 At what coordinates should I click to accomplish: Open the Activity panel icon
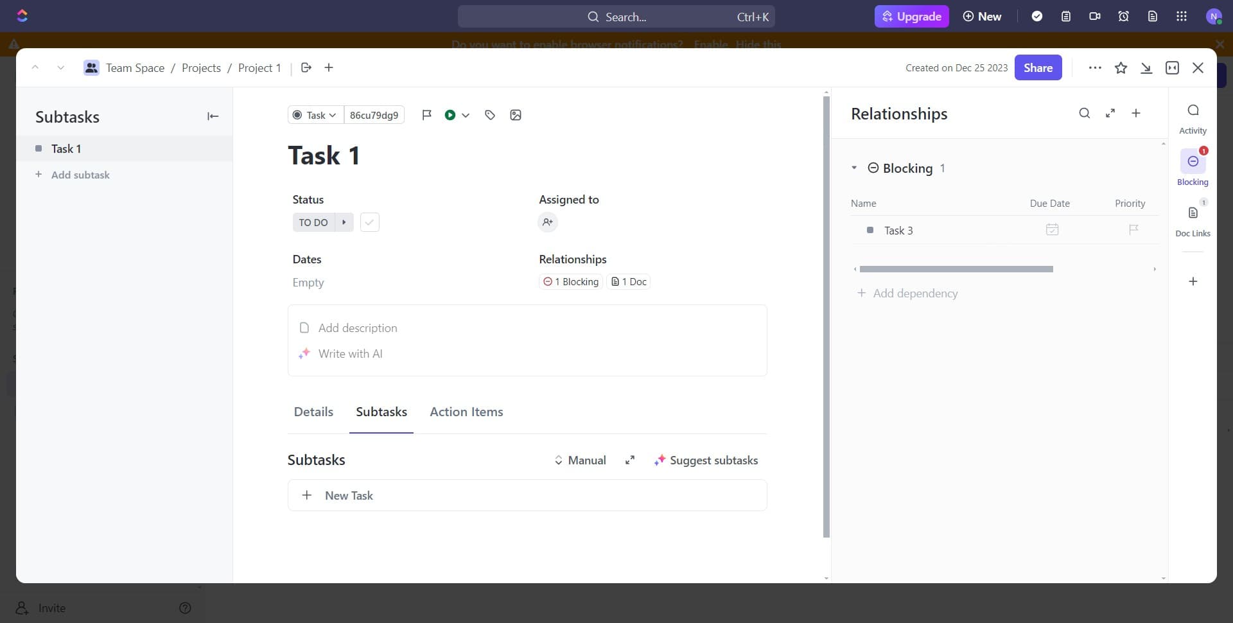tap(1193, 118)
